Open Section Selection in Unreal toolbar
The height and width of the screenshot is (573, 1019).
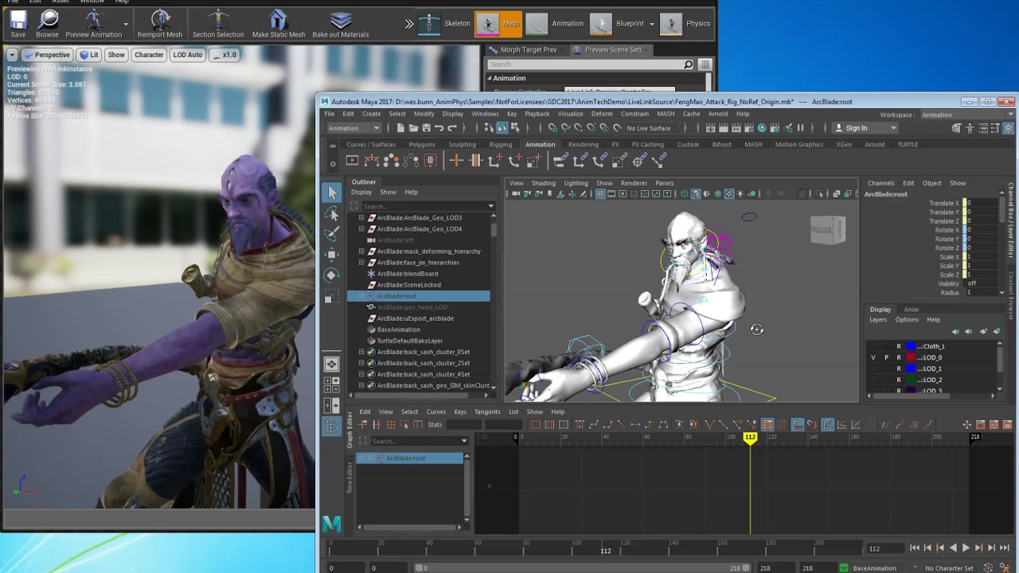click(x=218, y=24)
